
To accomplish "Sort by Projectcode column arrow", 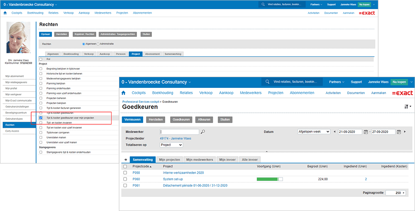I will tap(151, 167).
